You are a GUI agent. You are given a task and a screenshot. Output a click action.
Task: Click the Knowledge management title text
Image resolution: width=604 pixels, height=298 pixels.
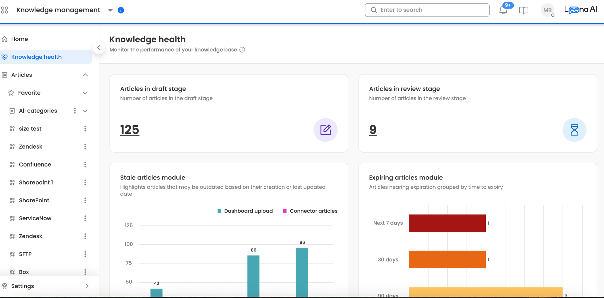[58, 10]
